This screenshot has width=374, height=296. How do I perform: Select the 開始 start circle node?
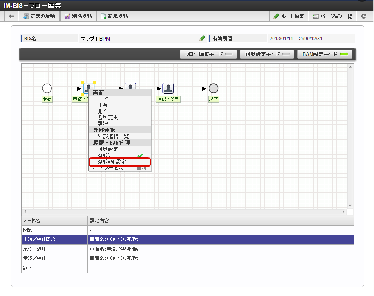[47, 88]
